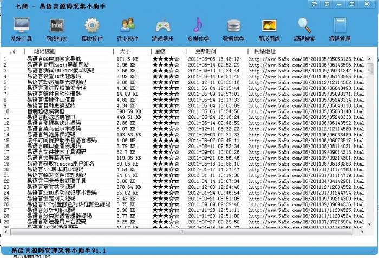
Task: Open the 图形图像 picture icon
Action: point(269,25)
